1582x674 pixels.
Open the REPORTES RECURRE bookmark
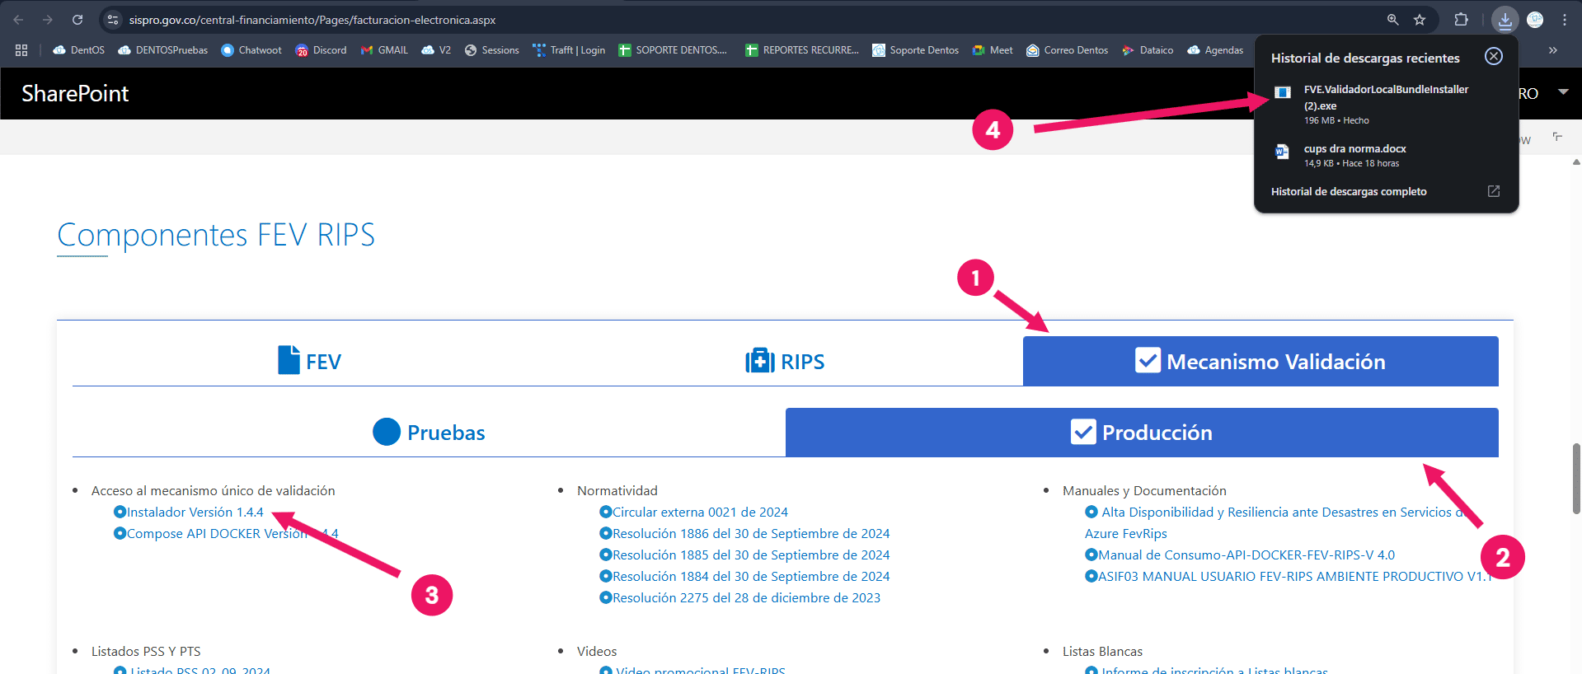(802, 50)
